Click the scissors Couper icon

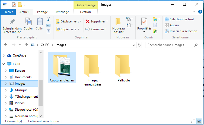49,19
